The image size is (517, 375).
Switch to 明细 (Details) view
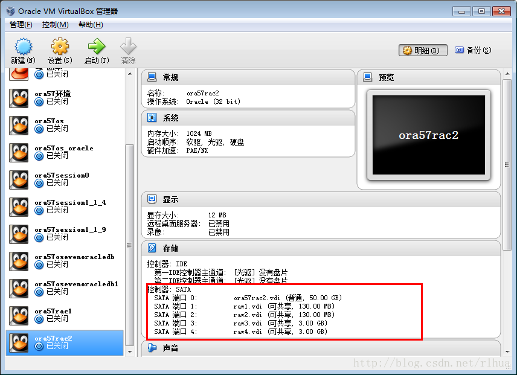click(x=423, y=50)
